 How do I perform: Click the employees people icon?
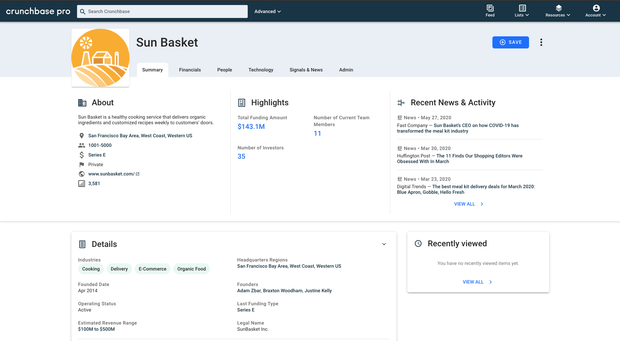click(82, 145)
